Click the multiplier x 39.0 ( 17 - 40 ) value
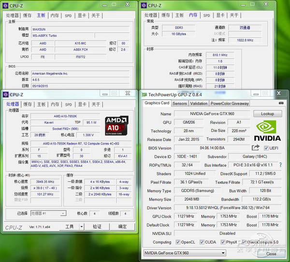Viewport: 290px width, 262px height. (x=45, y=188)
